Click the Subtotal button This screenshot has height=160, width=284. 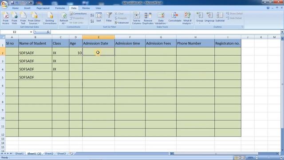pyautogui.click(x=220, y=17)
